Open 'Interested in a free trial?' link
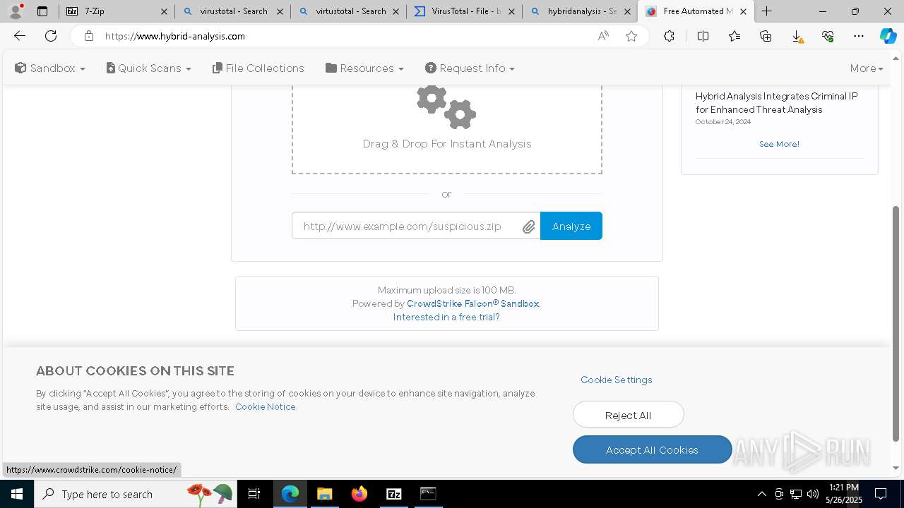Image resolution: width=904 pixels, height=508 pixels. pos(446,317)
